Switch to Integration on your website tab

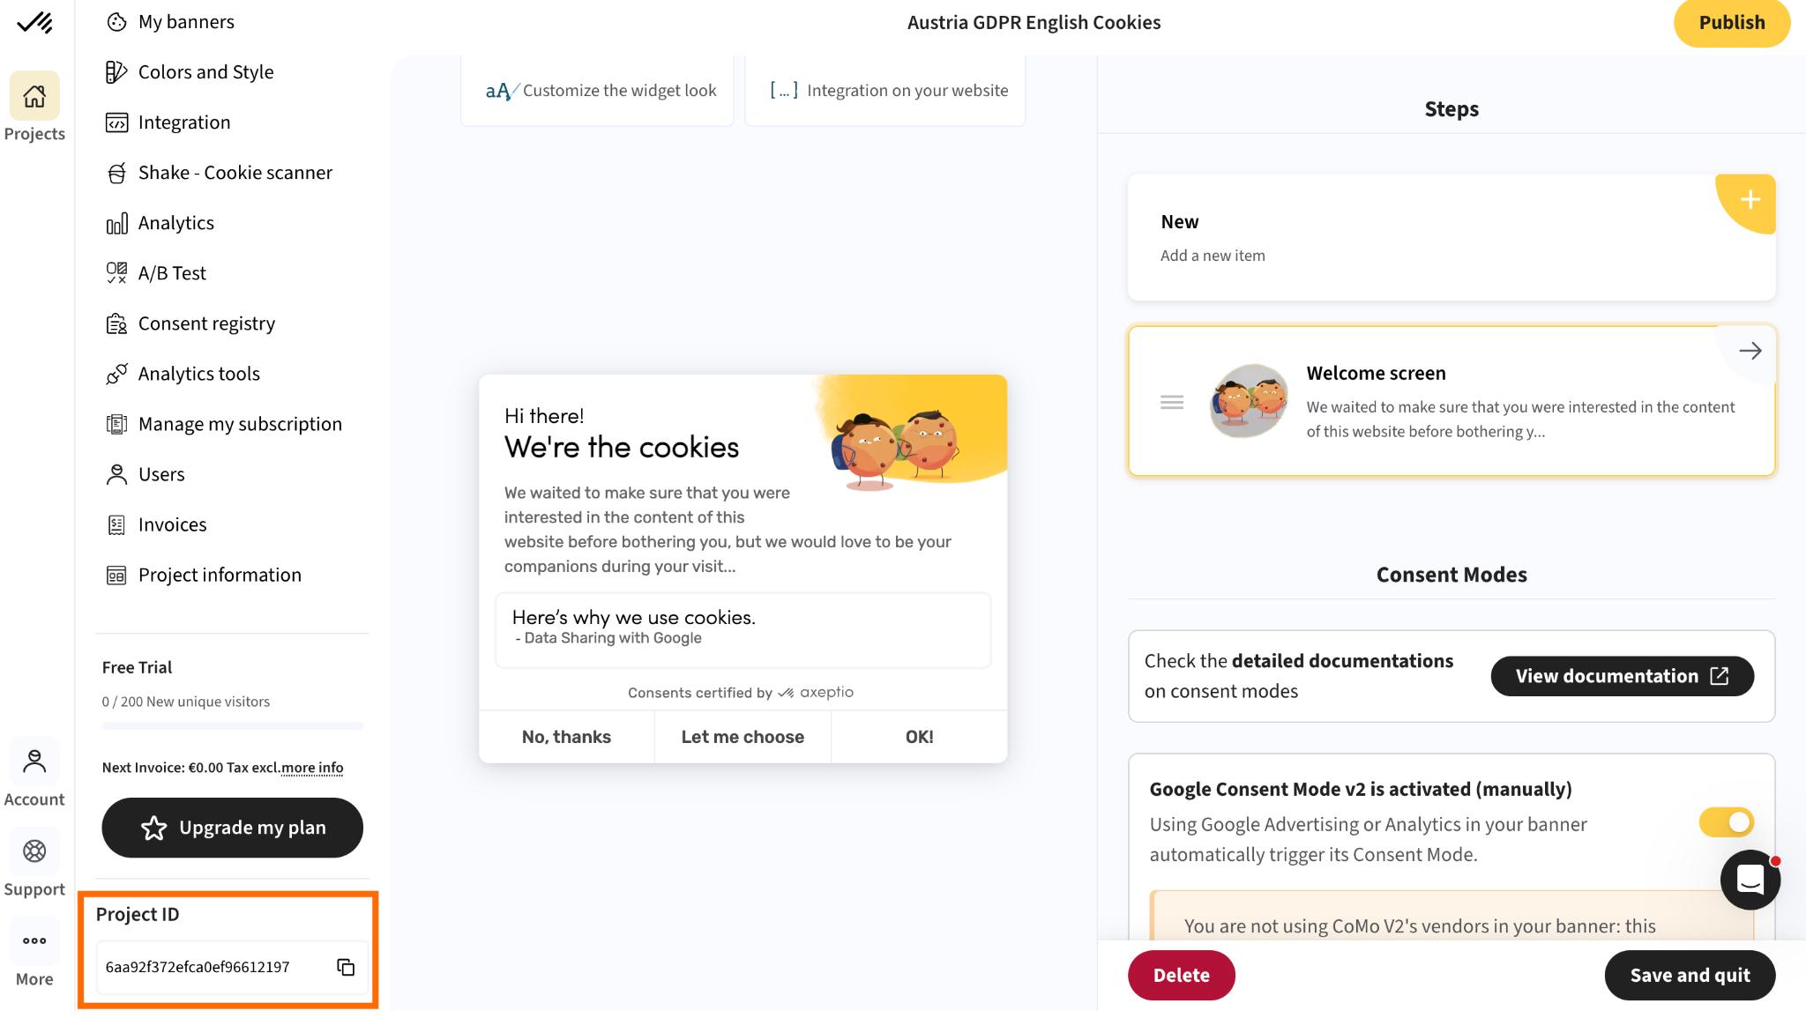coord(885,90)
